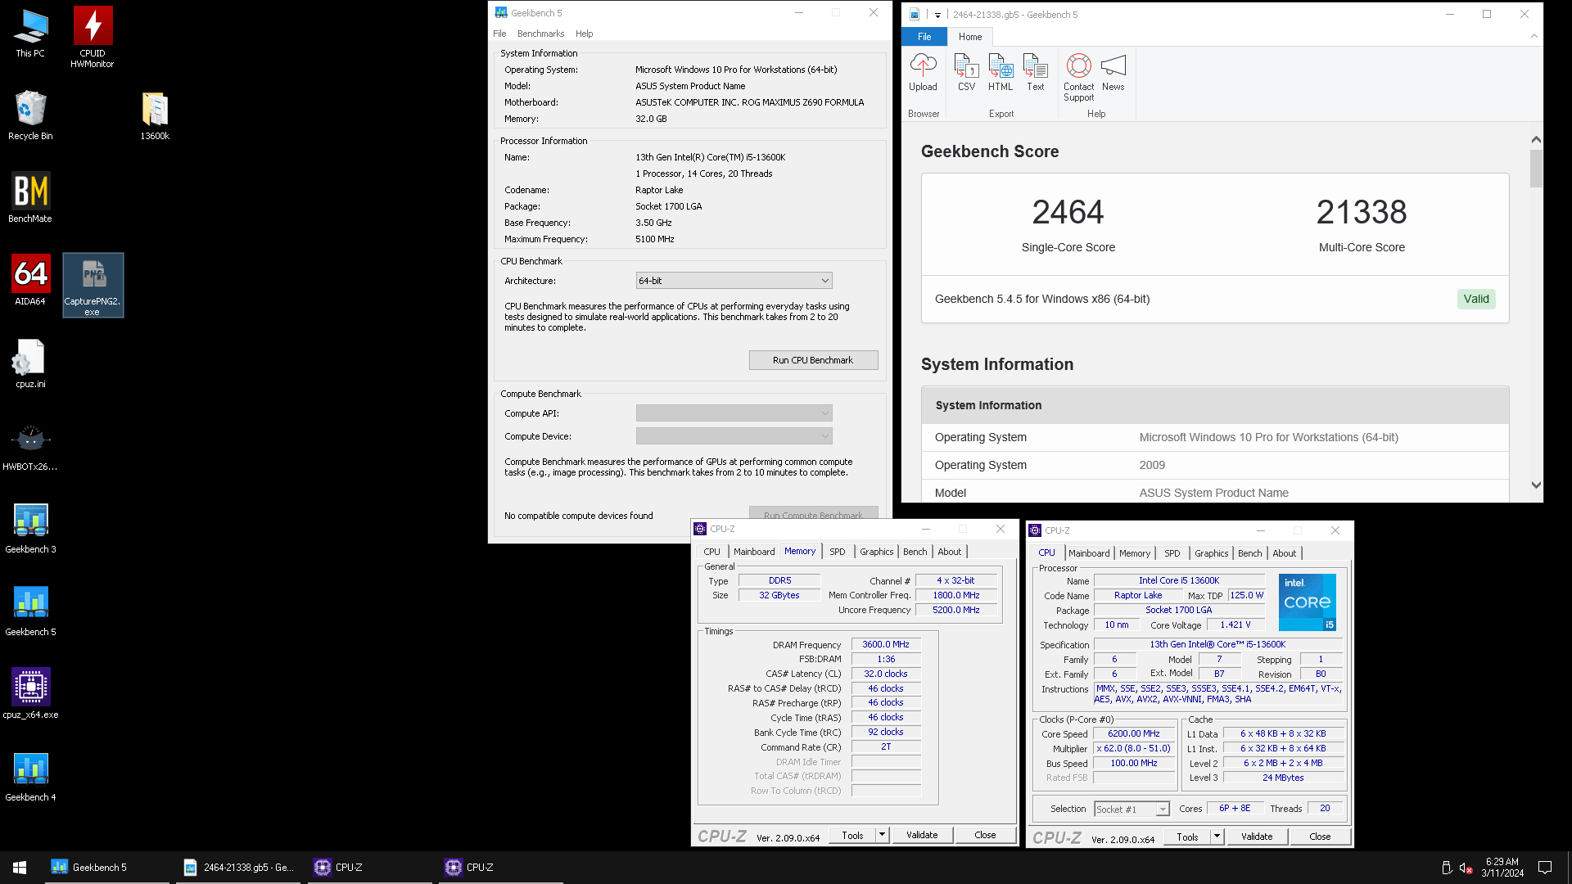Open This PC desktop icon
Image resolution: width=1572 pixels, height=884 pixels.
click(x=30, y=34)
